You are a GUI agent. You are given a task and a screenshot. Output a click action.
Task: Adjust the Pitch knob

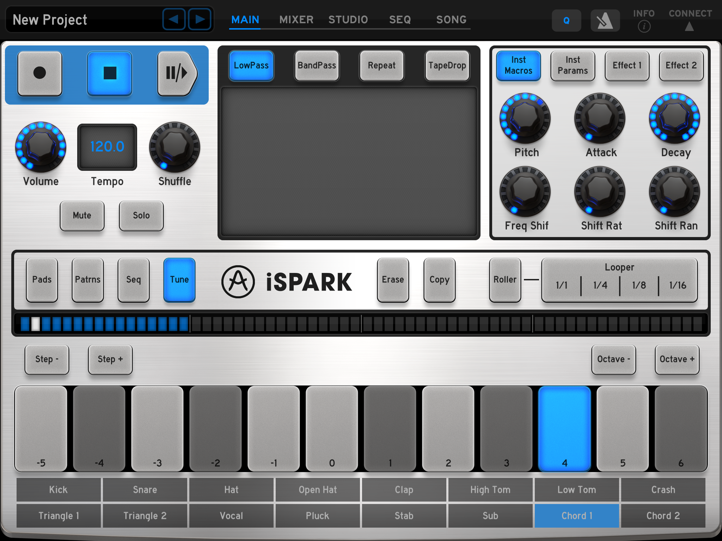(525, 118)
